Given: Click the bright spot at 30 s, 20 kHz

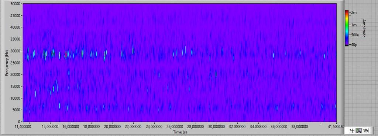Looking at the screenshot, I should 216,74.
